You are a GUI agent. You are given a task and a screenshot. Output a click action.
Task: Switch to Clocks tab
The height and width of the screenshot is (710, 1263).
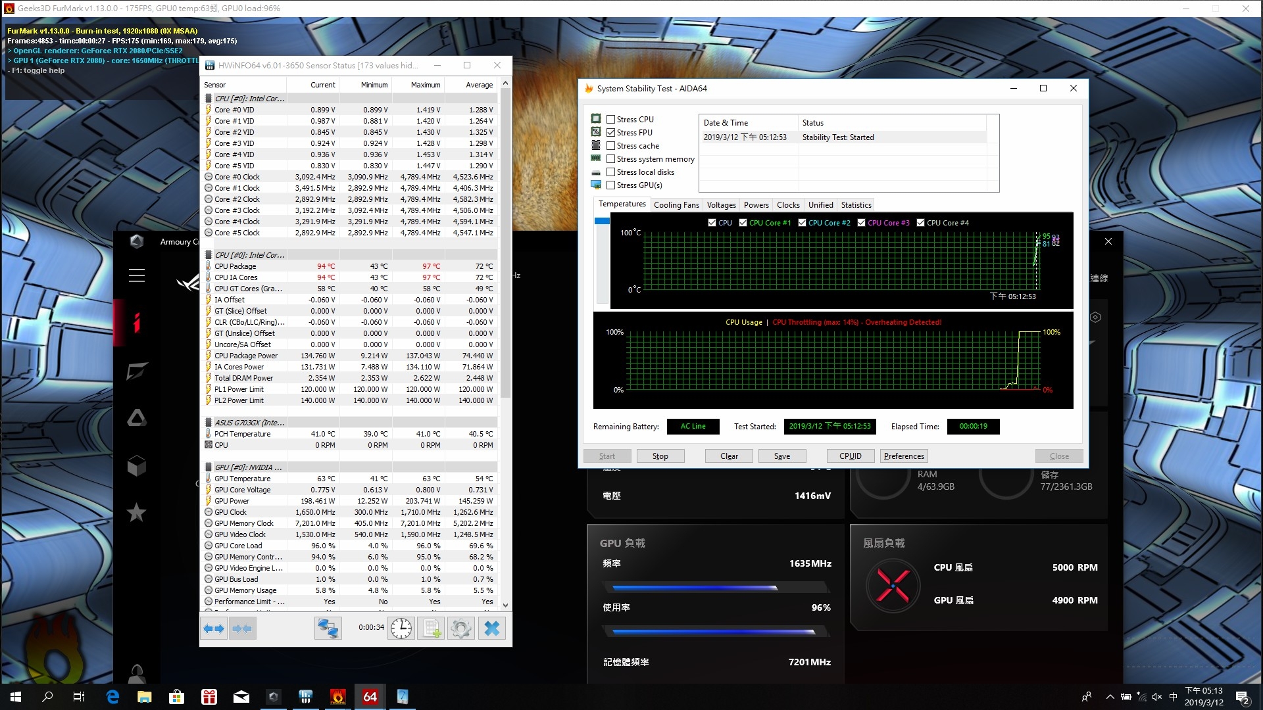[788, 205]
